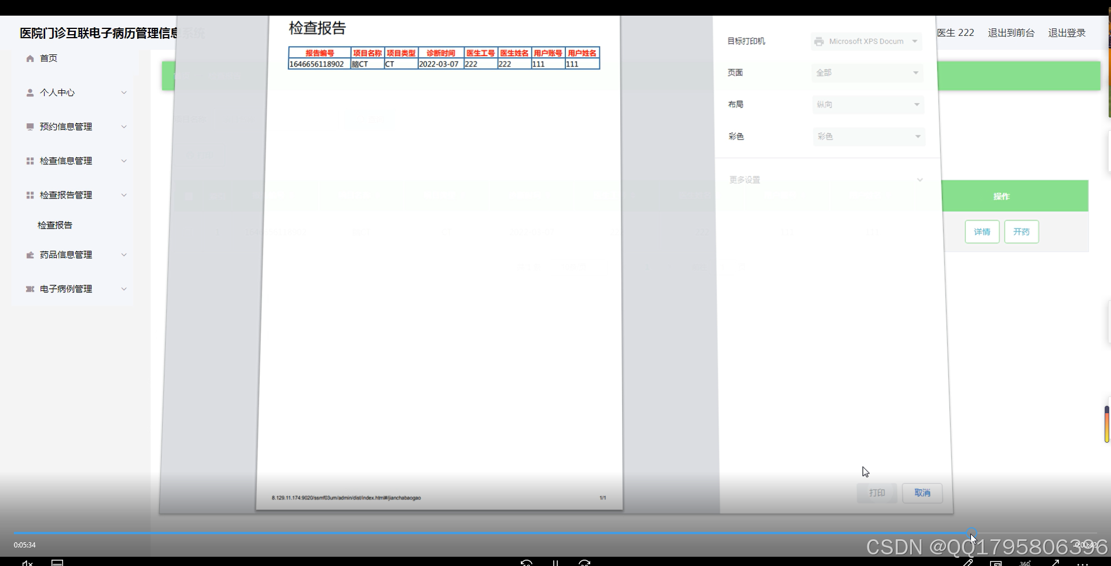The width and height of the screenshot is (1111, 566).
Task: Open the 布局 layout dropdown
Action: click(867, 105)
